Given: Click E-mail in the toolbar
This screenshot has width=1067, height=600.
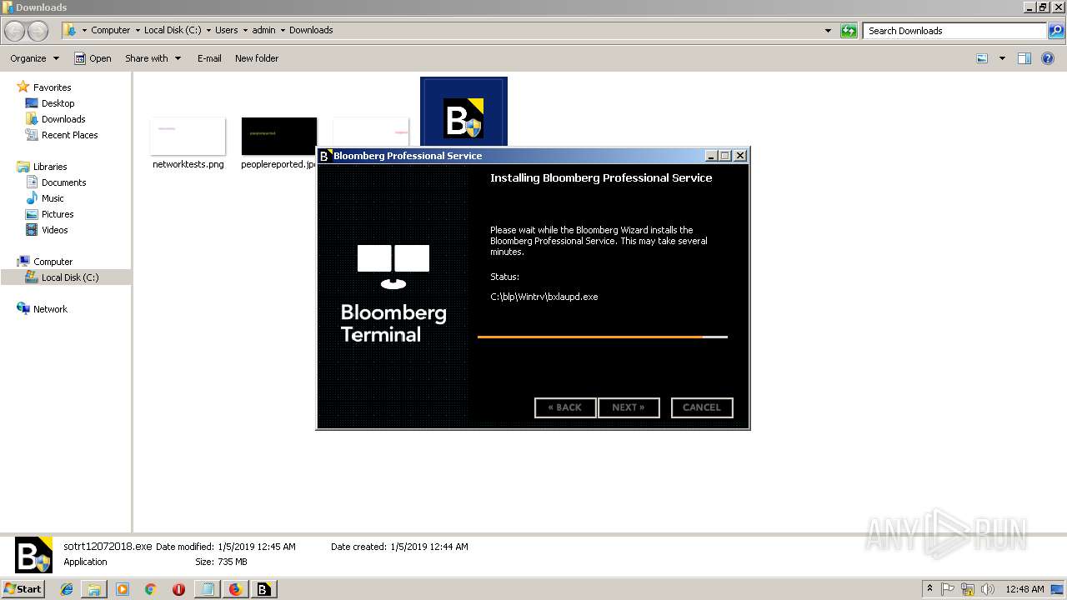Looking at the screenshot, I should coord(209,58).
